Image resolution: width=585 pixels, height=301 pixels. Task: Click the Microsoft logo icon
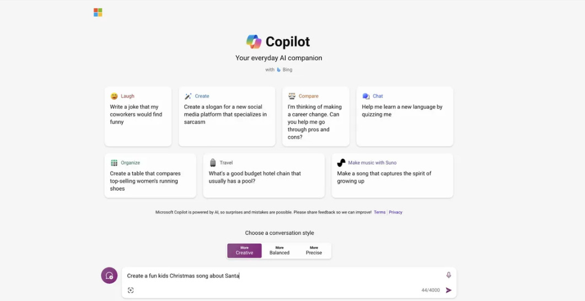pos(98,12)
